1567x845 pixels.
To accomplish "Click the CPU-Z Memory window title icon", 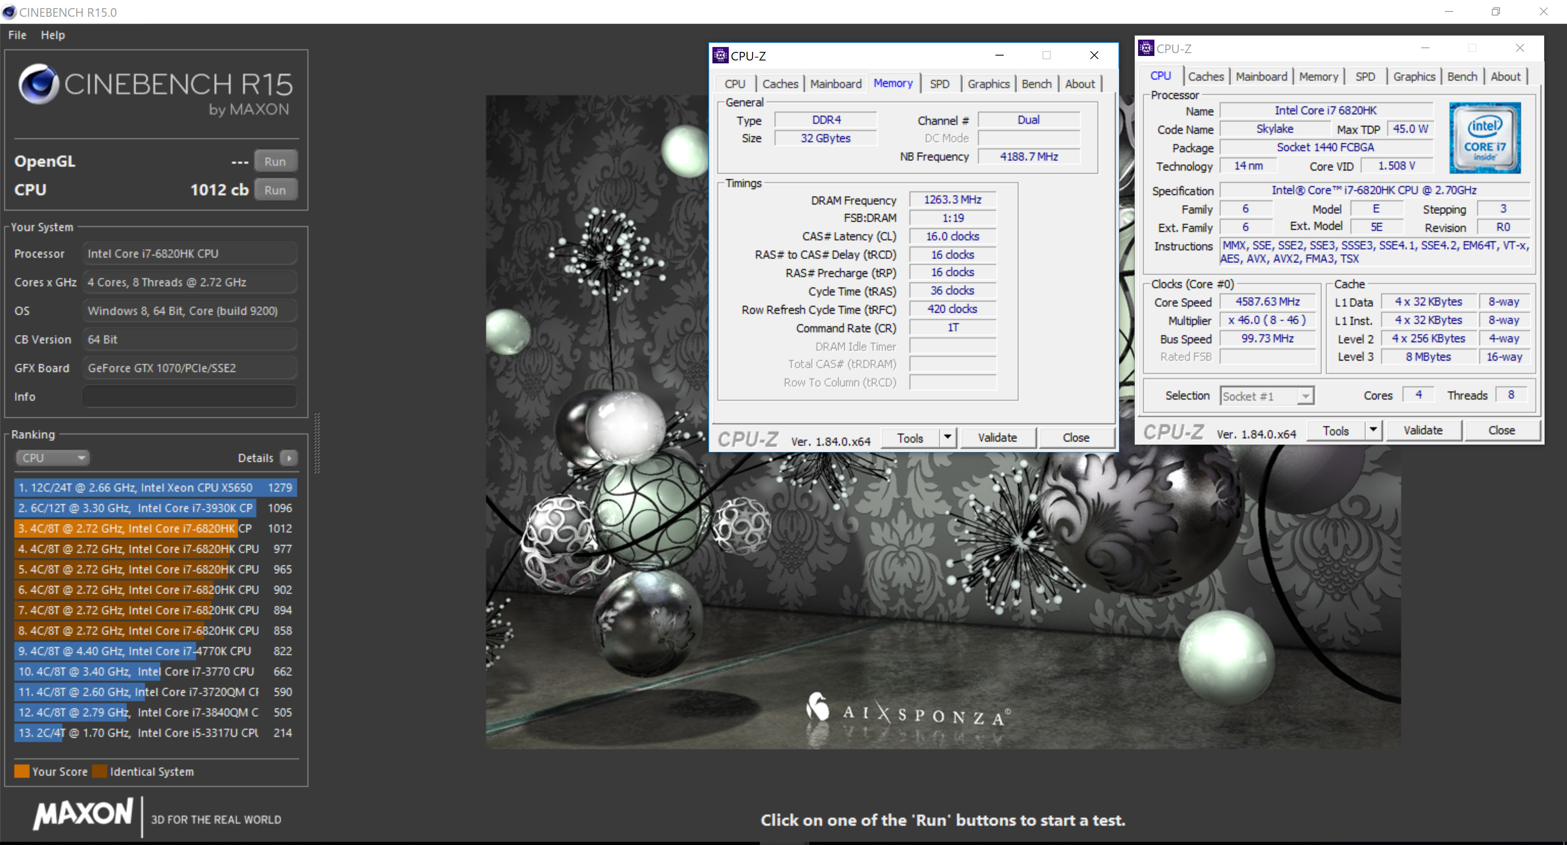I will point(720,55).
